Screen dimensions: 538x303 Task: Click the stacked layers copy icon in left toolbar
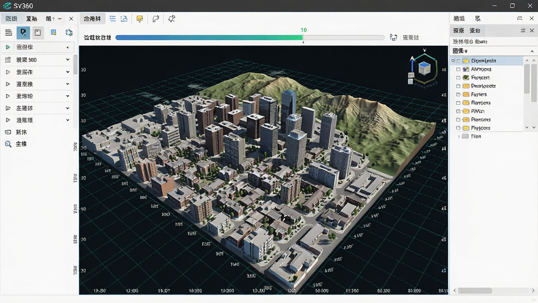tap(69, 32)
